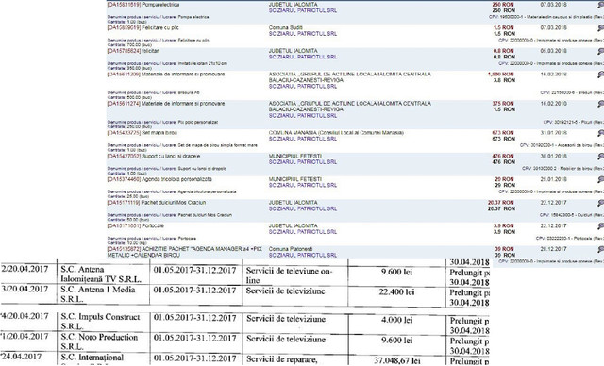Select date 25.01.2018 in Agenda tricolora row
Viewport: 604px width, 366px height.
pos(553,179)
